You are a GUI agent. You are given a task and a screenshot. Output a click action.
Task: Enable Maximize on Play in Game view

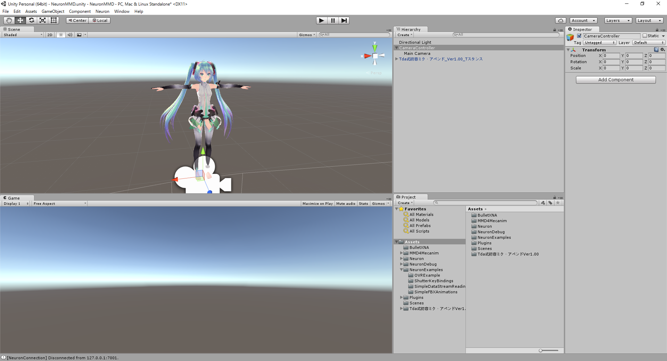(317, 203)
